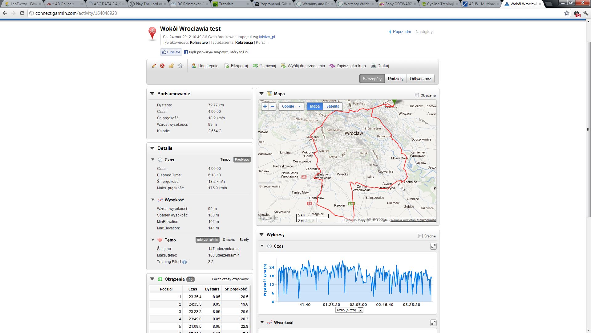Click Udostępniaj share button
Screen dimensions: 591x333
[205, 66]
